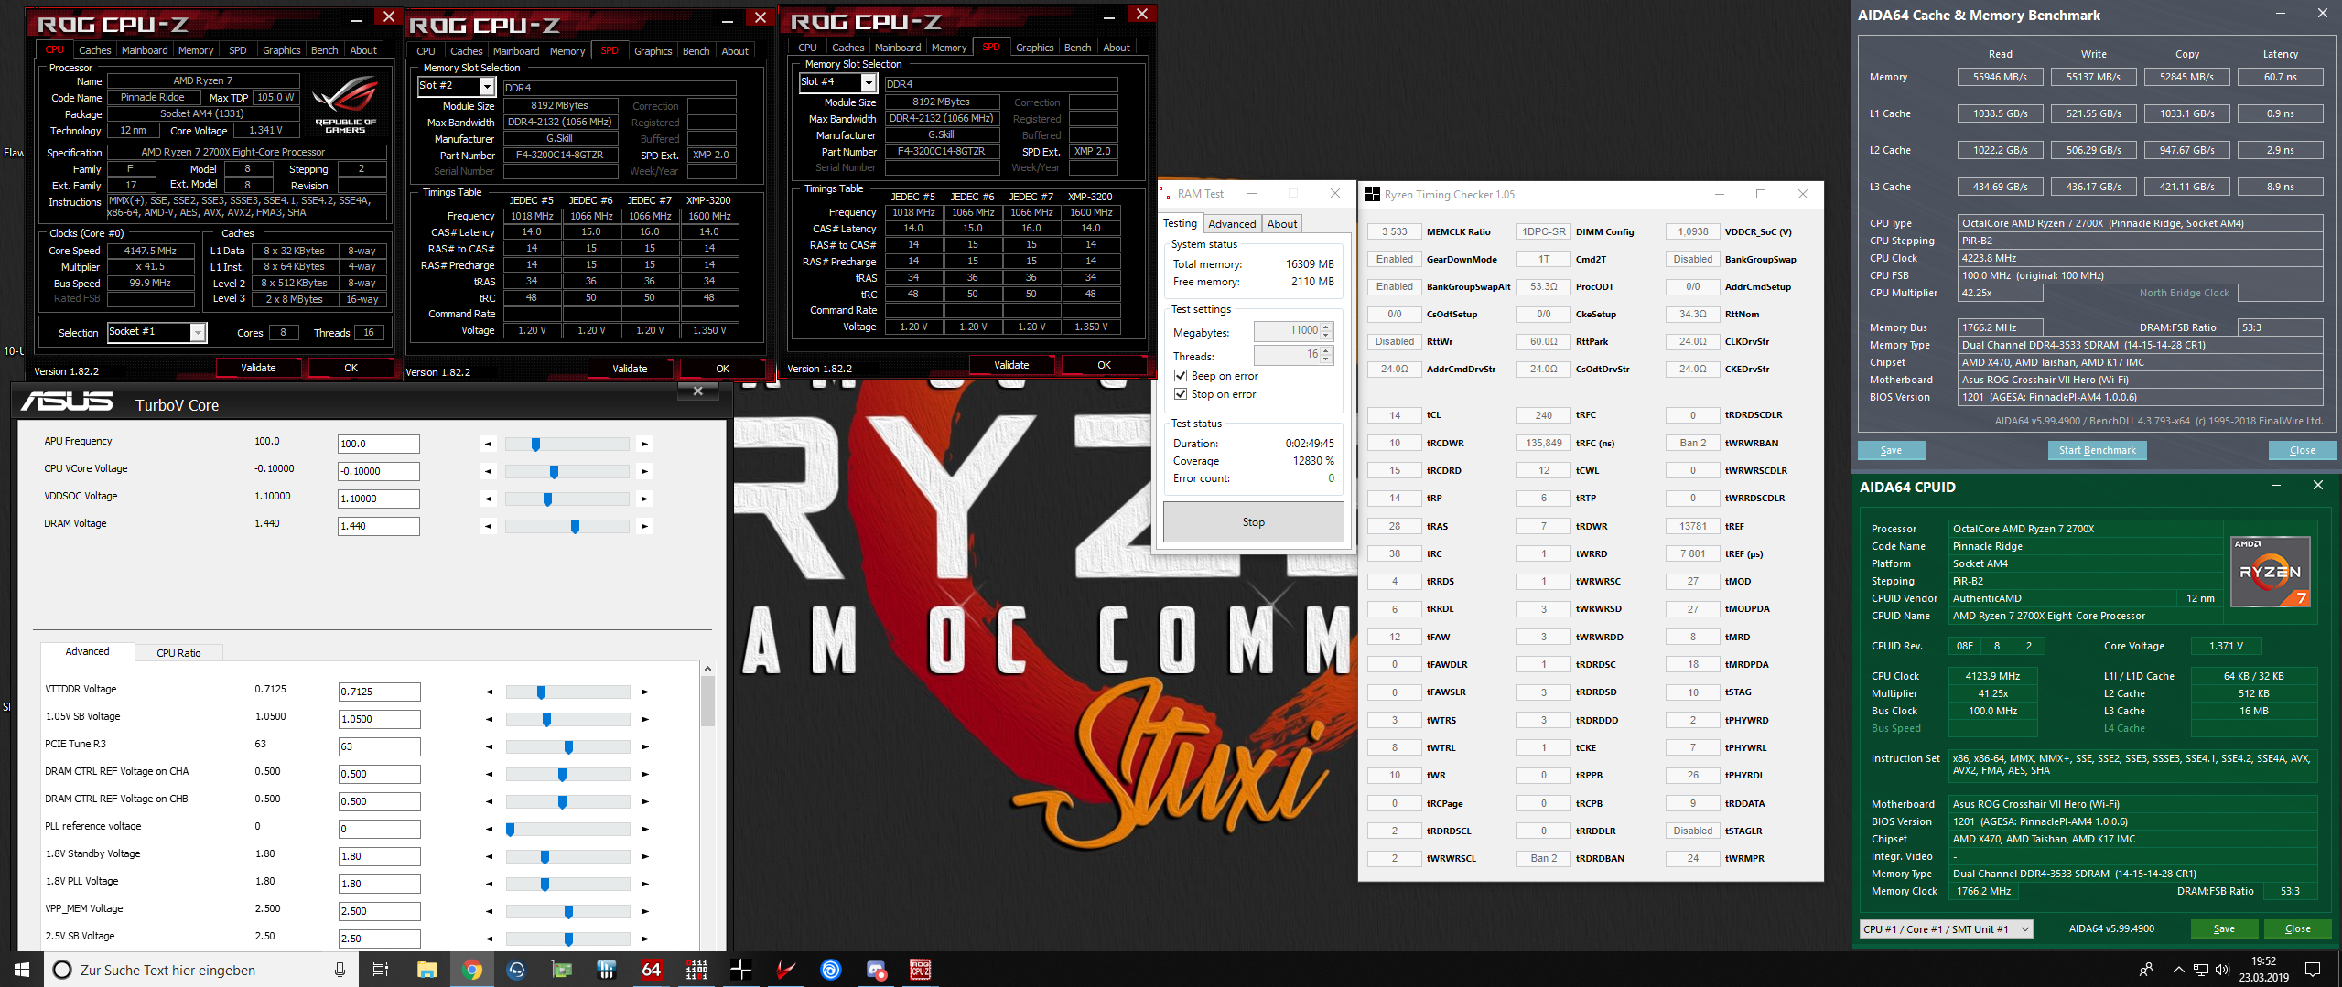
Task: Click OK in the third CPU-Z window
Action: click(x=1104, y=365)
